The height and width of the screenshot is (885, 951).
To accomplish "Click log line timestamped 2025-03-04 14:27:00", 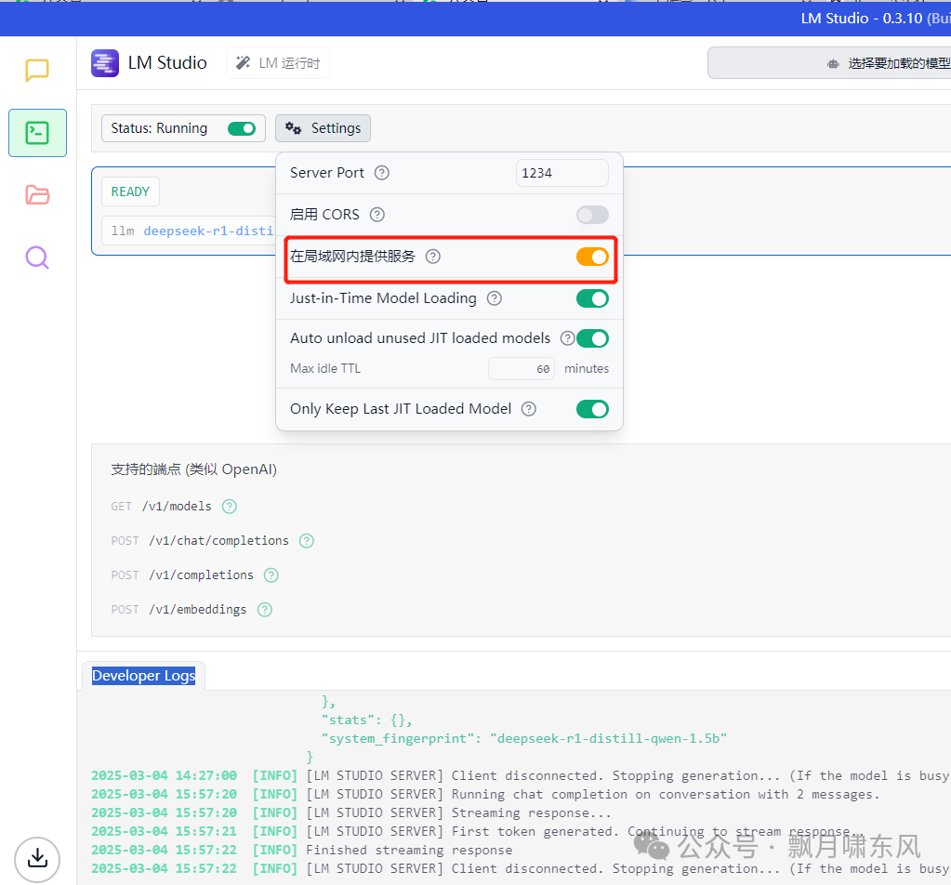I will [521, 776].
